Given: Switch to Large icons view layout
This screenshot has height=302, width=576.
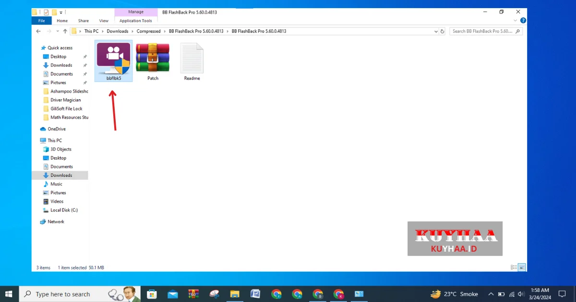Looking at the screenshot, I should click(522, 267).
